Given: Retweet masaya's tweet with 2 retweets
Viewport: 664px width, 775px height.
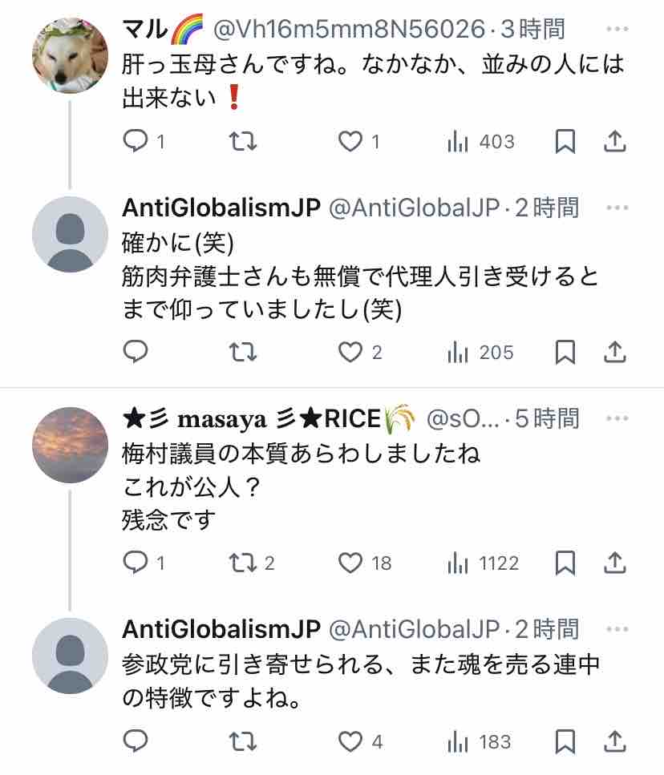Looking at the screenshot, I should pos(243,563).
